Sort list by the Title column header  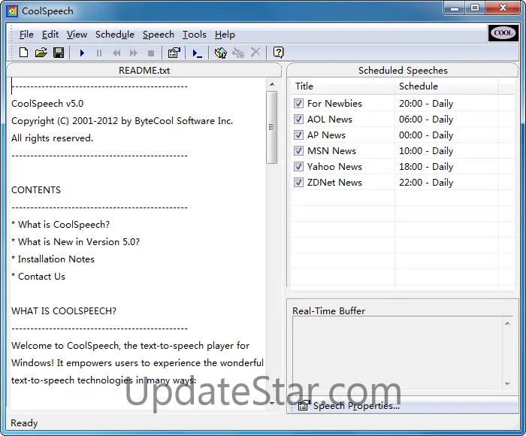click(x=342, y=86)
